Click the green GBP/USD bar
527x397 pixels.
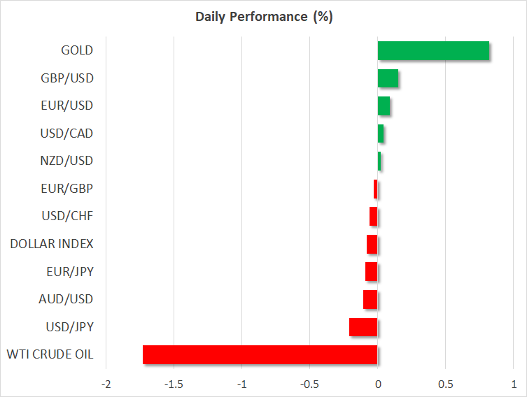pyautogui.click(x=388, y=78)
